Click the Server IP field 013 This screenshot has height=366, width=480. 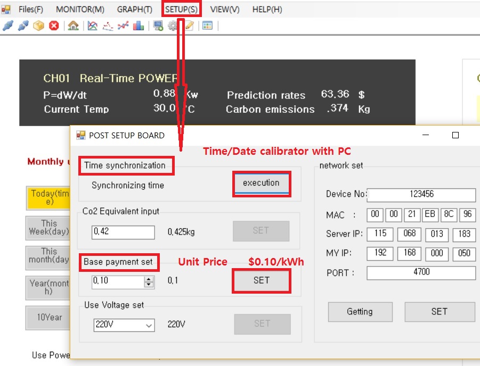437,234
